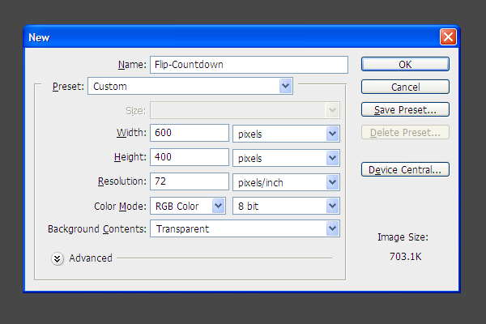The height and width of the screenshot is (324, 486).
Task: Open the pixels/inch resolution units dropdown
Action: [286, 182]
